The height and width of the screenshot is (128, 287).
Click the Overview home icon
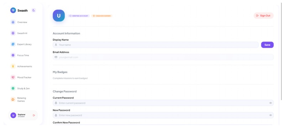pyautogui.click(x=13, y=22)
